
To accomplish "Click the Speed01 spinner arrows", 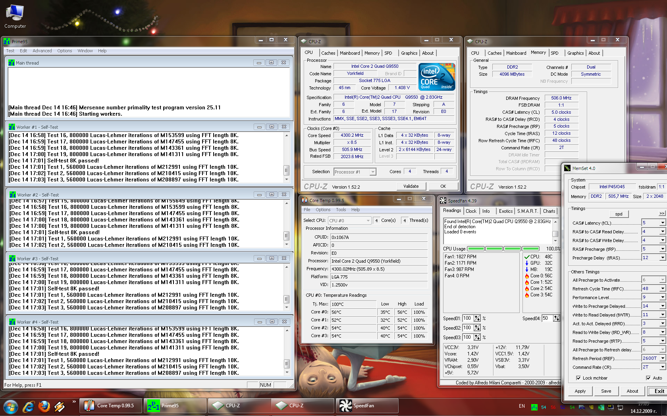I will 477,318.
